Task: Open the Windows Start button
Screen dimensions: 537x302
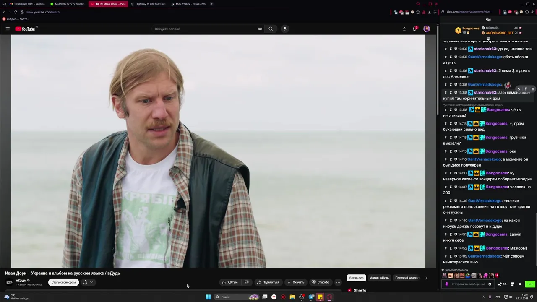Action: [x=208, y=297]
